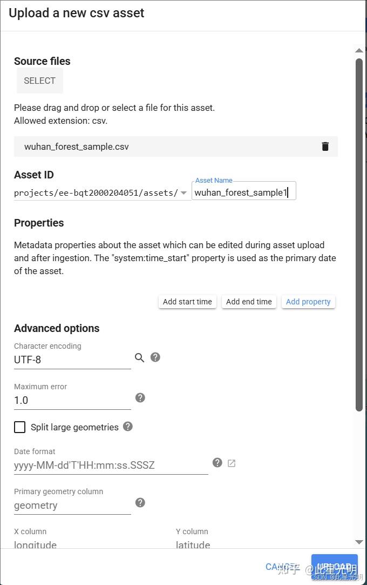View help for Date format field
Screen dimensions: 367x585
218,462
